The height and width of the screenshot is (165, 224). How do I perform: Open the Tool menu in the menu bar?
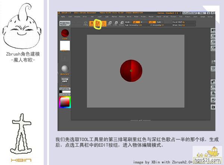pyautogui.click(x=181, y=16)
